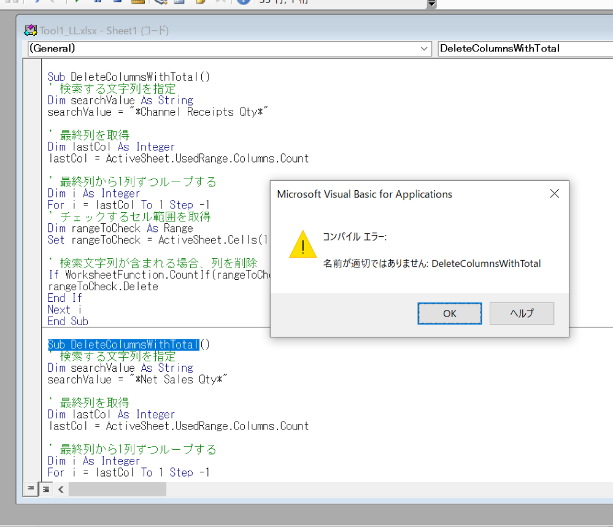This screenshot has width=613, height=527.
Task: Click the rangeToCheck.Delete line
Action: pyautogui.click(x=103, y=286)
